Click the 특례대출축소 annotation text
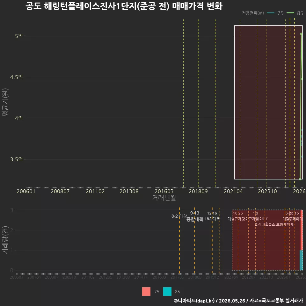 pyautogui.click(x=265, y=224)
